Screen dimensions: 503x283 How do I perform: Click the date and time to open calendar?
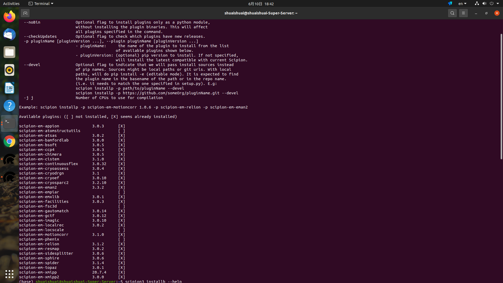[x=261, y=4]
